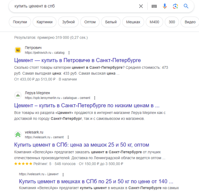Image resolution: width=199 pixels, height=191 pixels.
Task: Click the Петрович site favicon
Action: click(18, 50)
